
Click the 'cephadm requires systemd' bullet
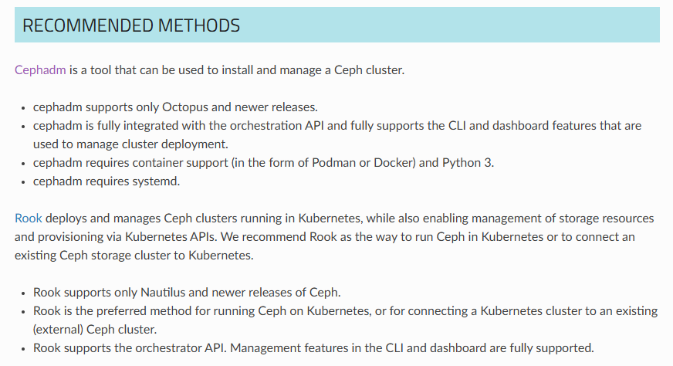pos(107,181)
